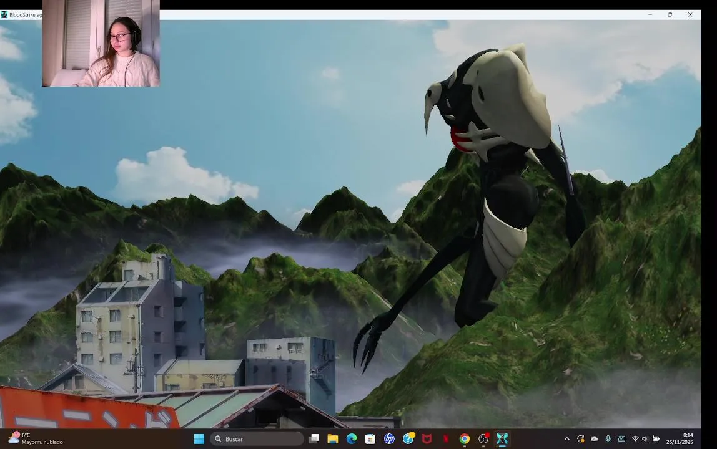Open the volume speaker control

click(x=645, y=438)
